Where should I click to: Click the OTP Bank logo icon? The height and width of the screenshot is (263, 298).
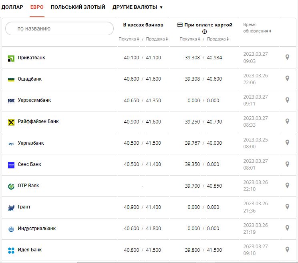point(11,186)
